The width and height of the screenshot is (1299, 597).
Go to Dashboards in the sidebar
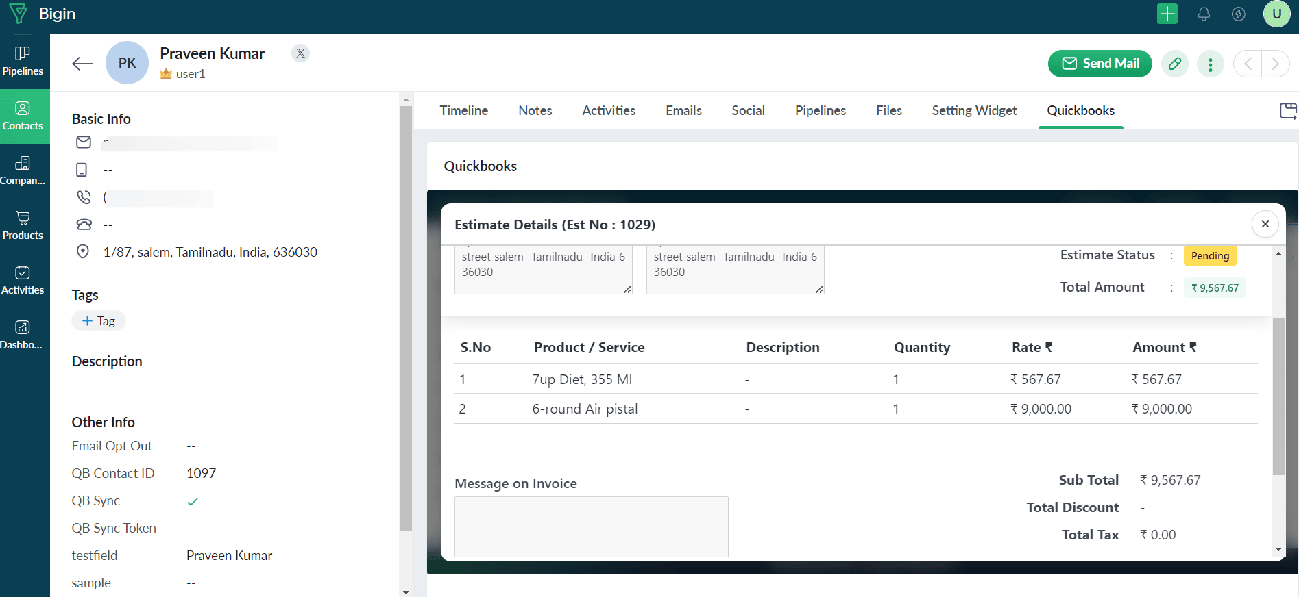23,335
